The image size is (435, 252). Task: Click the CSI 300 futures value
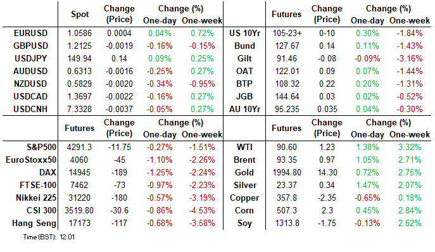click(79, 211)
